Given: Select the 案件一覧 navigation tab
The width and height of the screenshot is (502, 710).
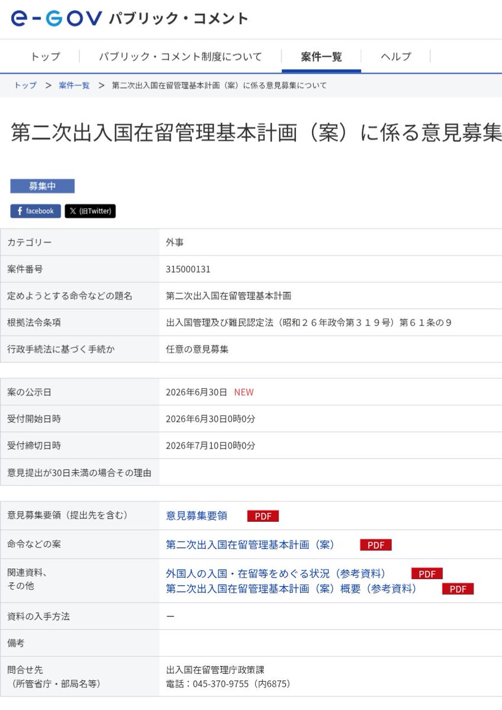Looking at the screenshot, I should pos(321,57).
